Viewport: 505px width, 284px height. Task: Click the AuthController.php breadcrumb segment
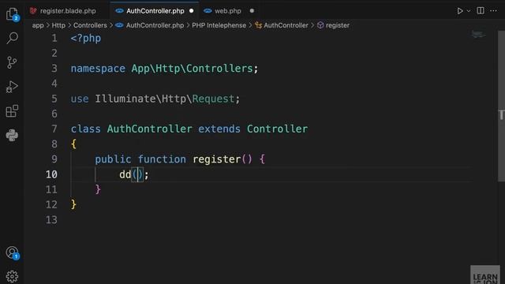pyautogui.click(x=155, y=25)
